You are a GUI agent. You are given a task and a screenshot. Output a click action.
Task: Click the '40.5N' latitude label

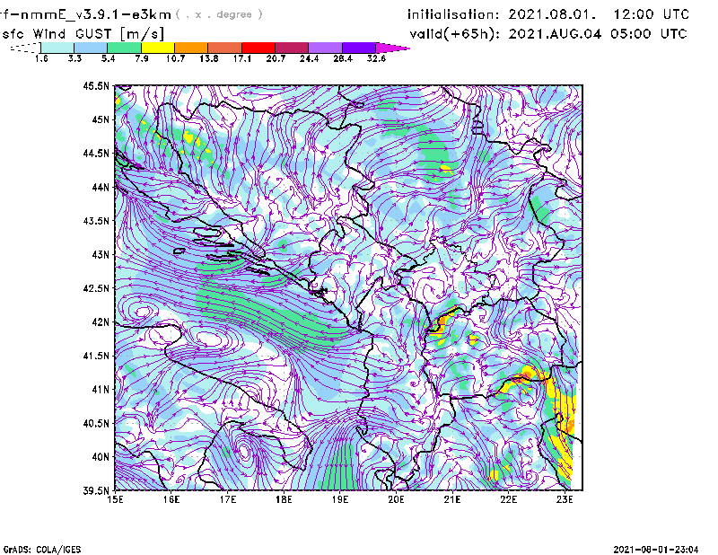(96, 423)
